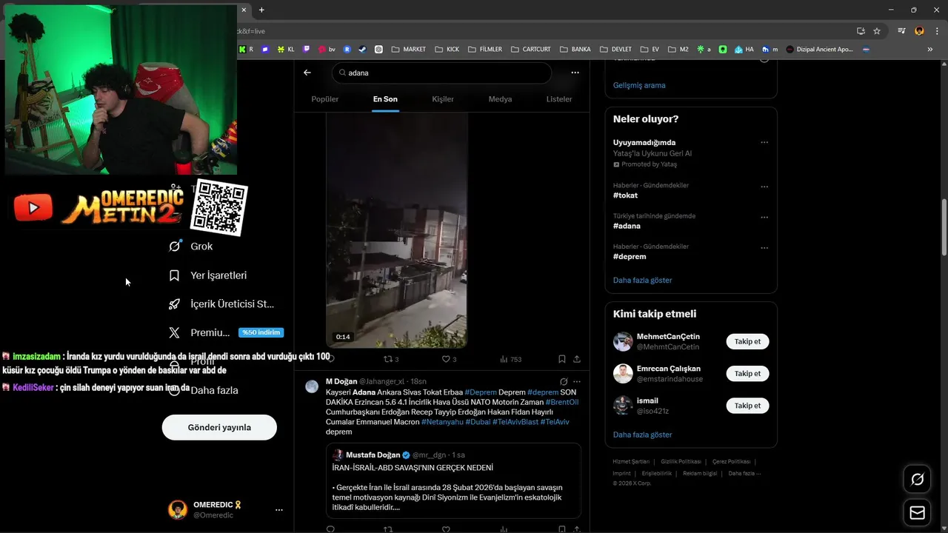Open options for #tokat trend

tap(764, 187)
